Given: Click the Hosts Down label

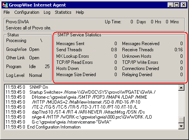Looking at the screenshot, I should point(67,68).
